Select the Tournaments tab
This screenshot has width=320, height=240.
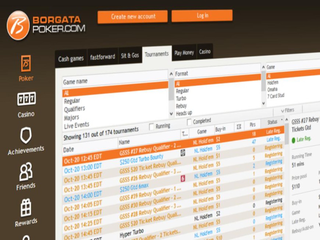(x=157, y=54)
